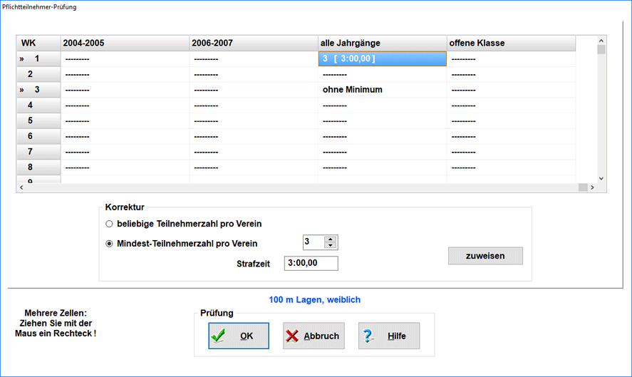Click the 'offene Klasse' column header
The image size is (632, 377).
pyautogui.click(x=511, y=43)
